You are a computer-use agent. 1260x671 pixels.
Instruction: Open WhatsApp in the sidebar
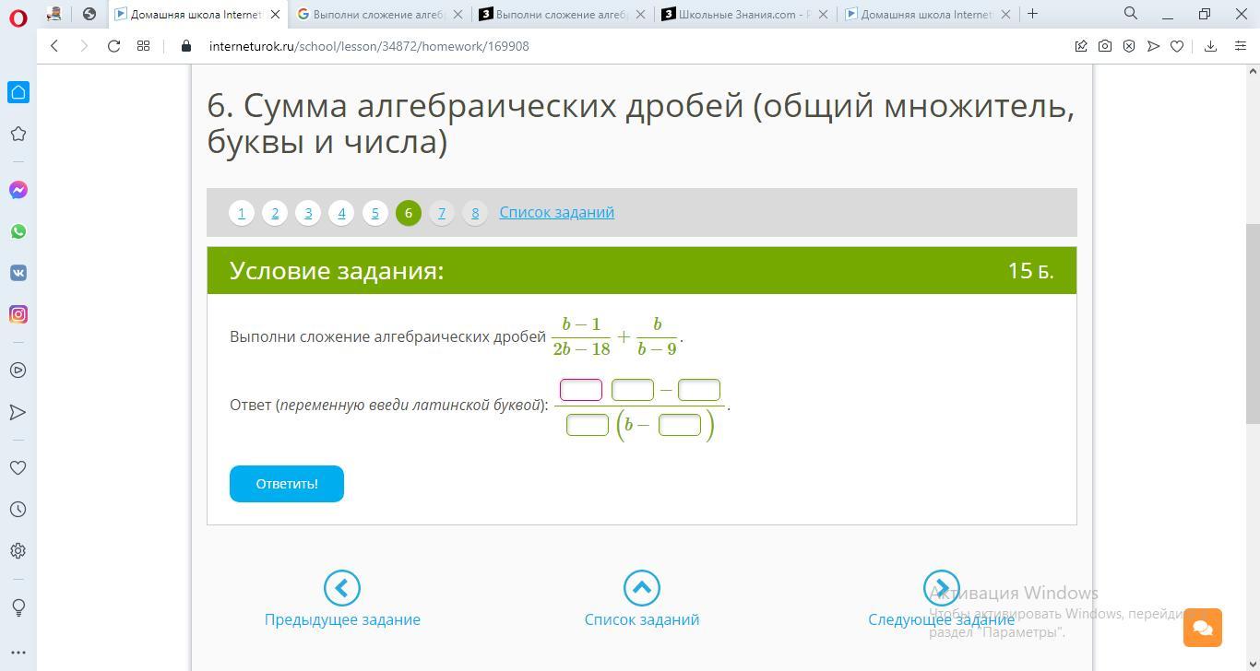click(x=18, y=231)
